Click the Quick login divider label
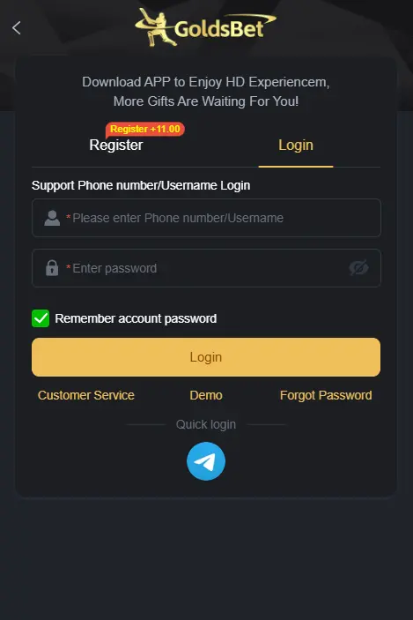Viewport: 413px width, 620px height. tap(206, 424)
